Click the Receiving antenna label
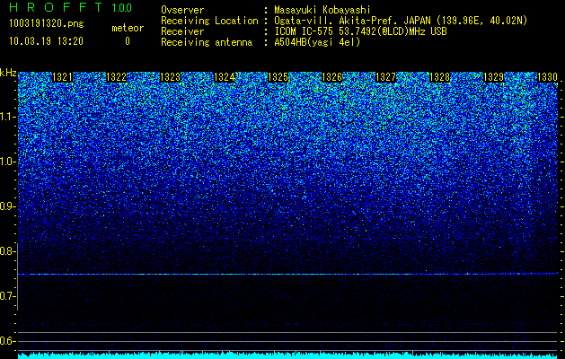565x359 pixels. (207, 42)
